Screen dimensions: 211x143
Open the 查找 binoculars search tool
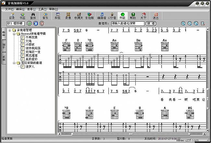(x=33, y=16)
